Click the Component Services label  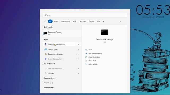pos(55,54)
